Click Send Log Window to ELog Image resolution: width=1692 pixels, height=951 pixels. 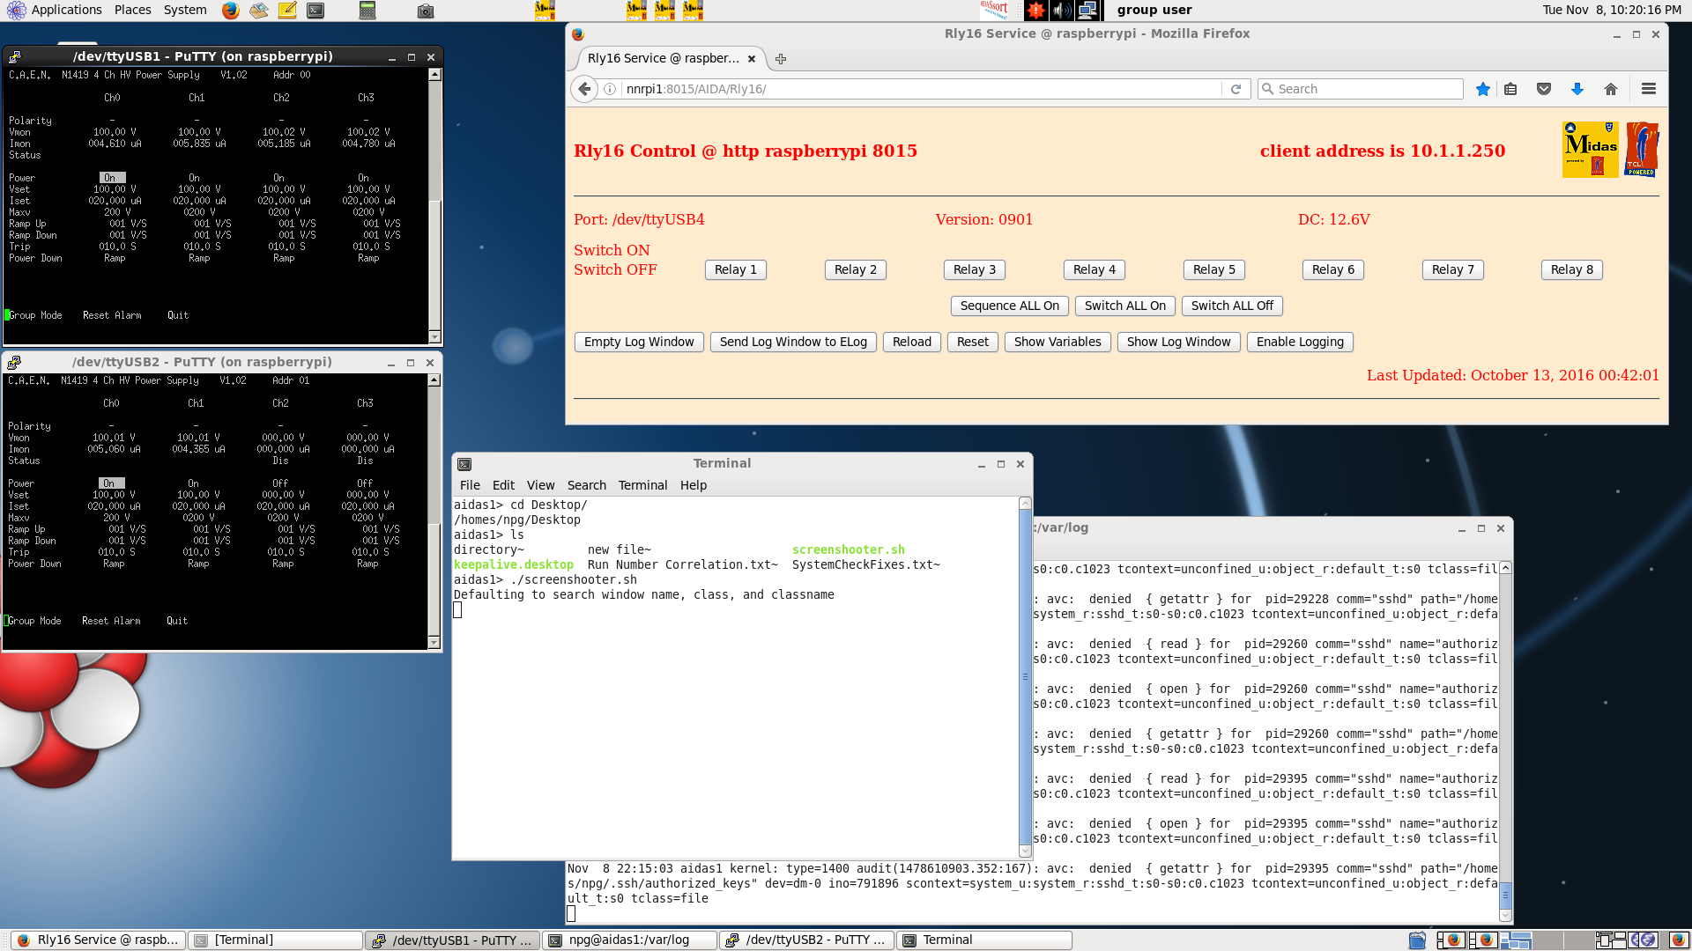pos(793,342)
